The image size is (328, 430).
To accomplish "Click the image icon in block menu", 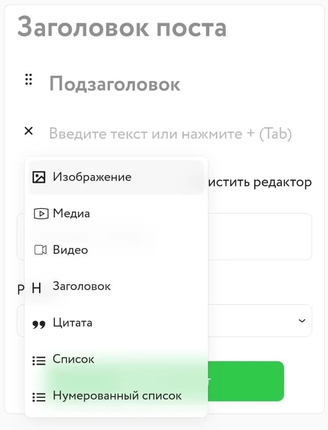I will pyautogui.click(x=39, y=177).
